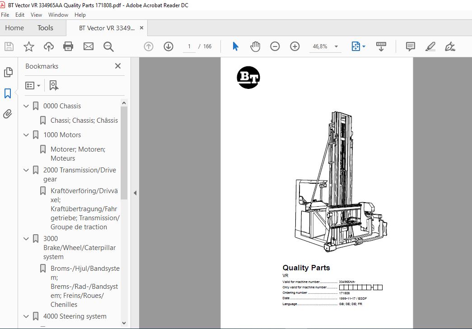Close the Bookmarks panel
The image size is (472, 329).
[118, 66]
